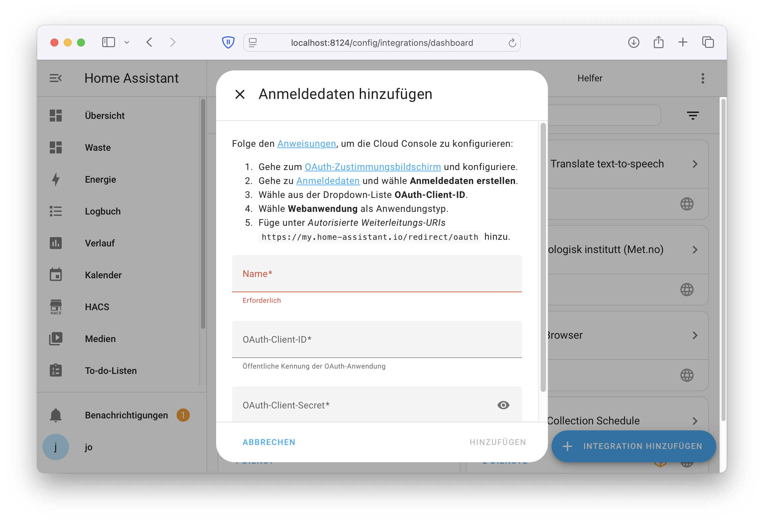
Task: Open Kalender in the sidebar
Action: 103,275
